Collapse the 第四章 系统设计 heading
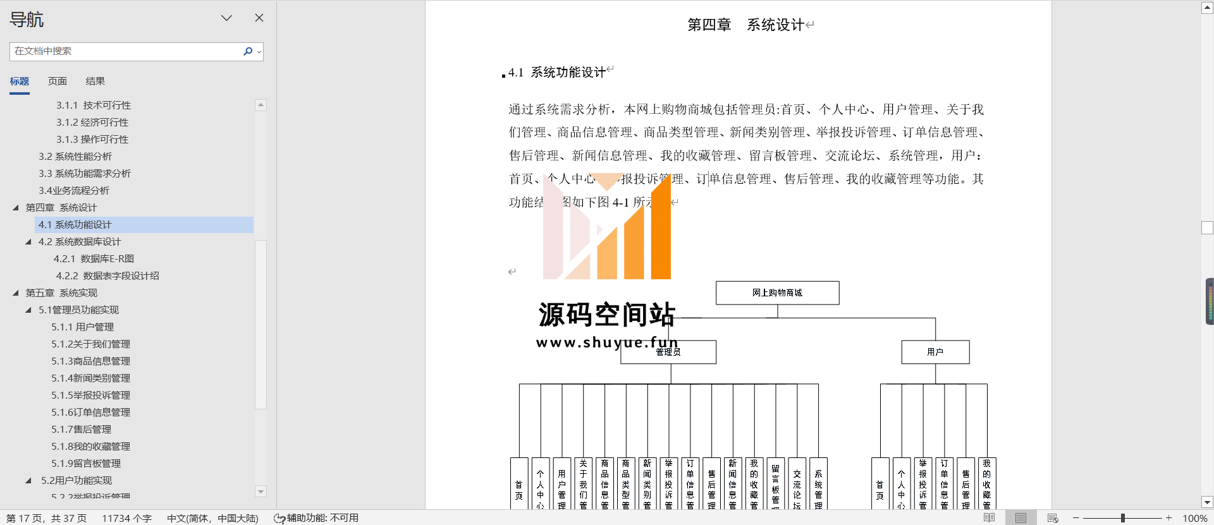1214x525 pixels. click(16, 207)
